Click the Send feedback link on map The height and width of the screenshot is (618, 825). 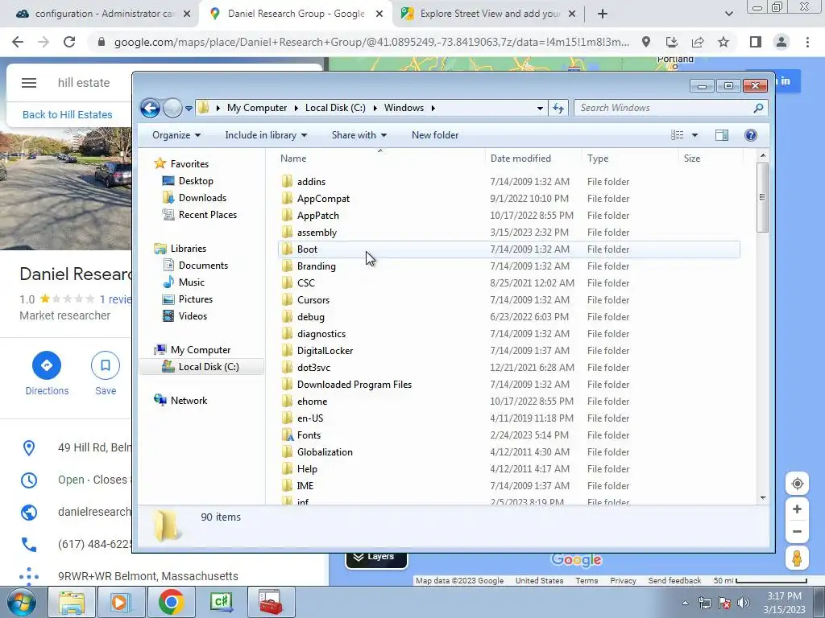(x=674, y=581)
